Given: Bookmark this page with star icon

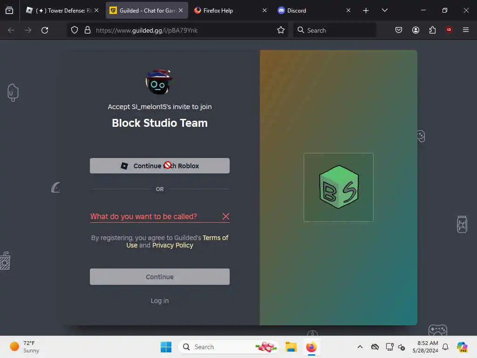Looking at the screenshot, I should tap(281, 30).
